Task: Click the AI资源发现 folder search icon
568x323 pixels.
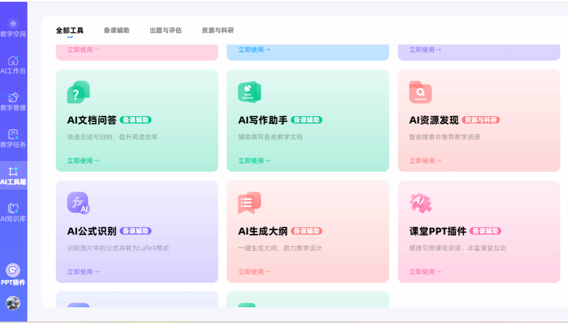Action: click(x=420, y=92)
